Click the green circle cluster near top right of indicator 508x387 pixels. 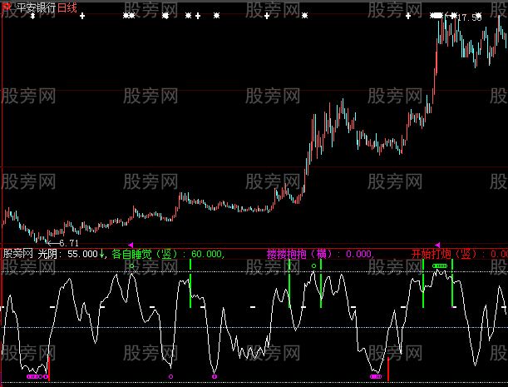[x=438, y=265]
